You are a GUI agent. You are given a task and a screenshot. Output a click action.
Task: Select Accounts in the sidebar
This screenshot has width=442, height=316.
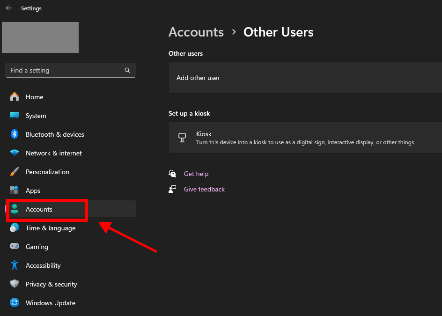[39, 209]
